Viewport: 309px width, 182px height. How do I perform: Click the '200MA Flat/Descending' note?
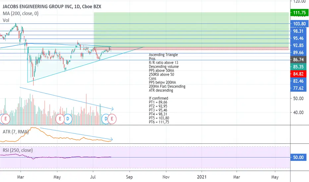(x=167, y=86)
